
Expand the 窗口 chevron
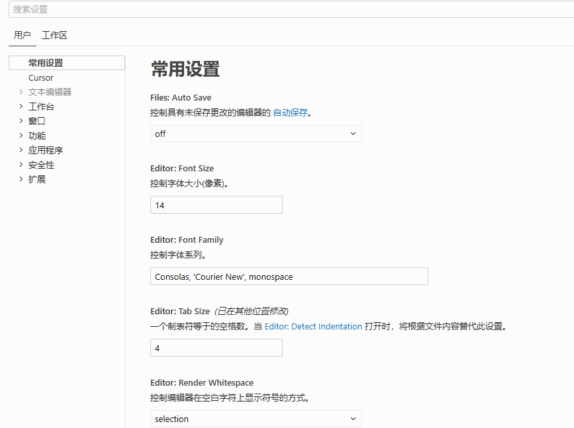[21, 120]
